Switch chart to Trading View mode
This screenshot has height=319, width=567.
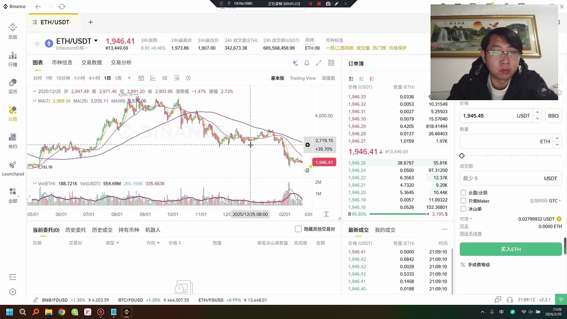pos(303,78)
